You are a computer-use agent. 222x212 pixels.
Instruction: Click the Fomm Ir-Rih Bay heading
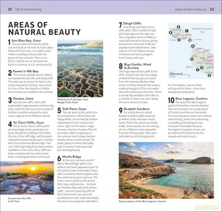coord(26,71)
